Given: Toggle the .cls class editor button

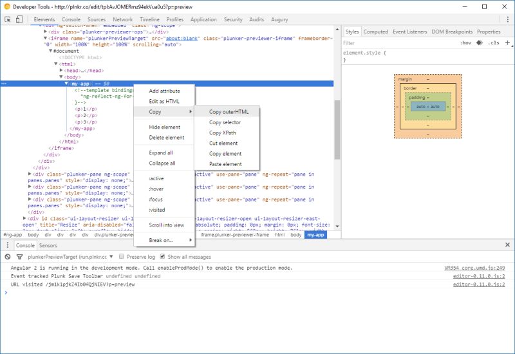Looking at the screenshot, I should point(493,43).
